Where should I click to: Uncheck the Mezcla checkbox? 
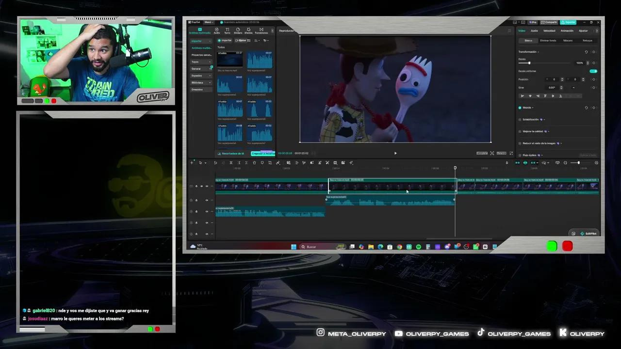tap(520, 108)
